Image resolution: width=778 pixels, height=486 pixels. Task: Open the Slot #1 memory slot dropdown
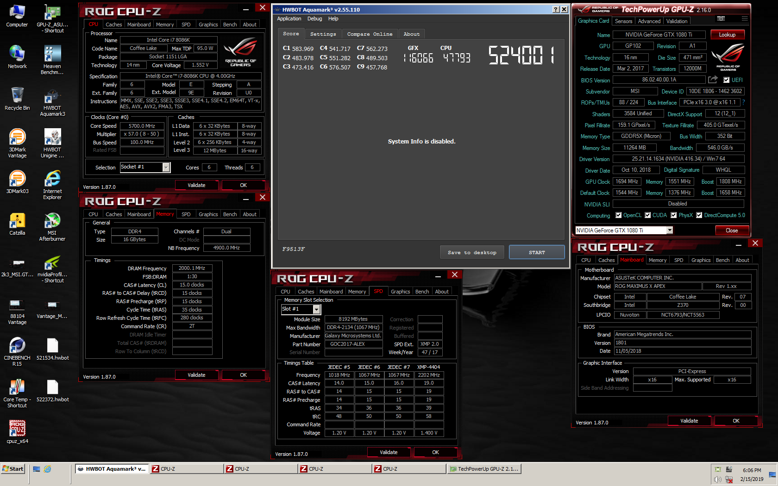click(x=317, y=309)
